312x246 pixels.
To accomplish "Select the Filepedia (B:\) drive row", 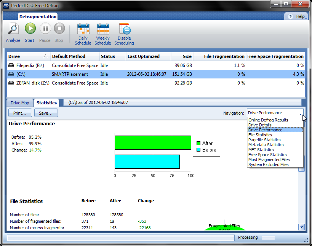I will point(156,65).
